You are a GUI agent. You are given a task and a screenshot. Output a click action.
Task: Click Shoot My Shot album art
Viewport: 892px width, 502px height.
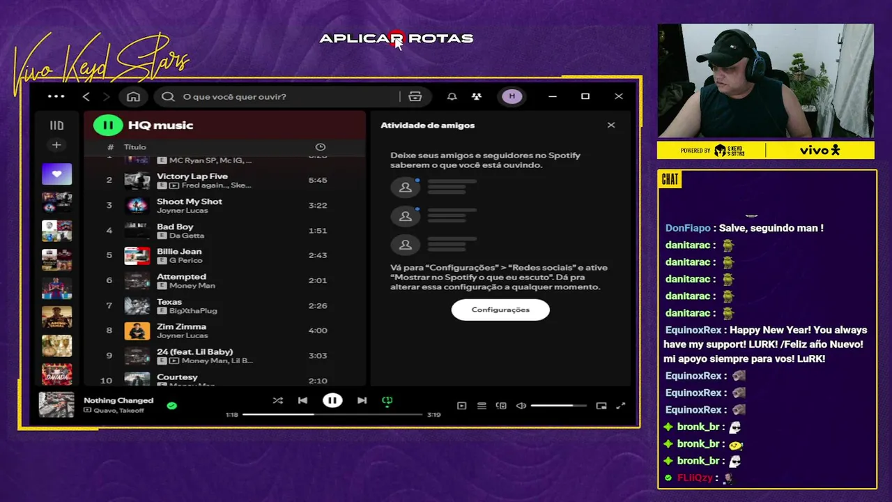point(137,205)
